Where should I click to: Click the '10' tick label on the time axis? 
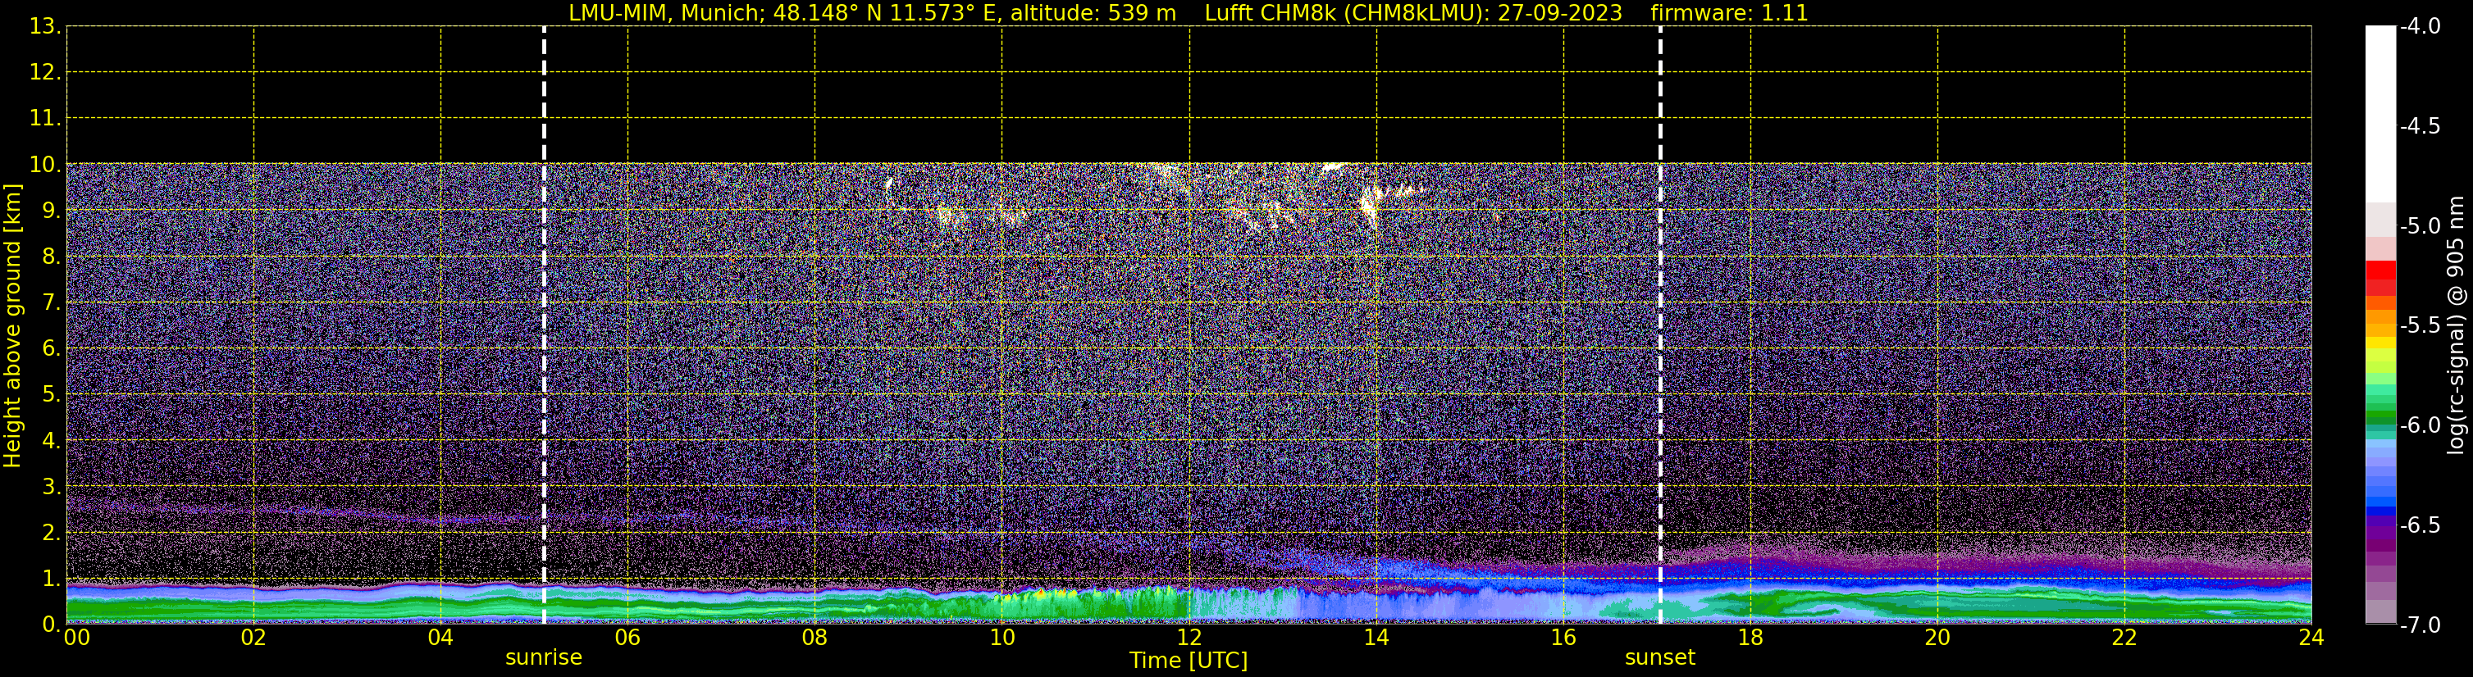1002,638
